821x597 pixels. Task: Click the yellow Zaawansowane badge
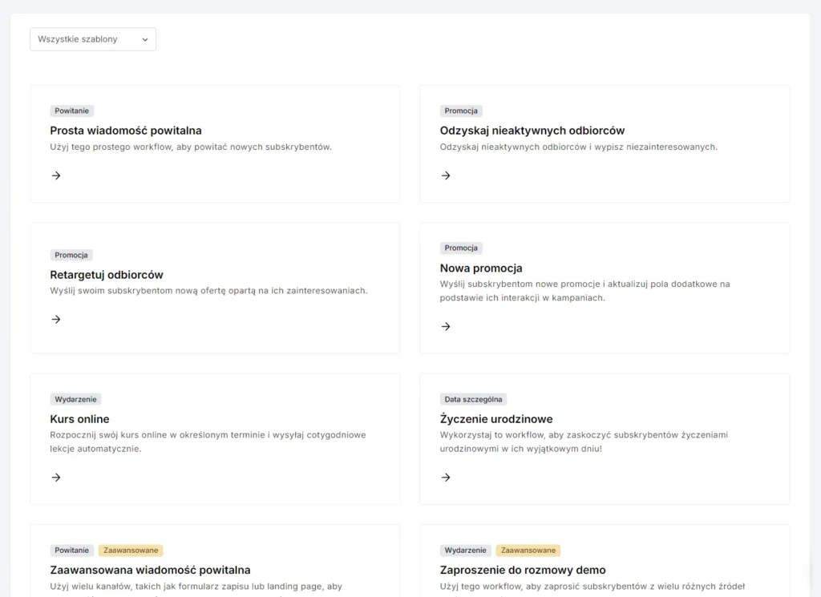pos(131,551)
